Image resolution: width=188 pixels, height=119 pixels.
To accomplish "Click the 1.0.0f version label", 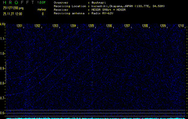I will pyautogui.click(x=42, y=2).
